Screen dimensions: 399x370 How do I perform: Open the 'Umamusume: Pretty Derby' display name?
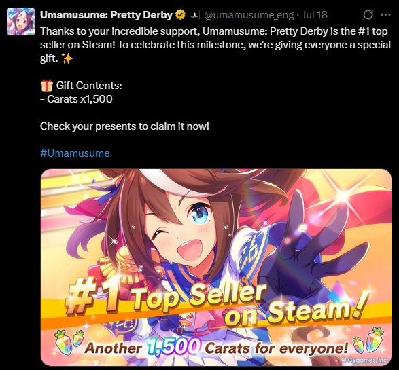(106, 15)
